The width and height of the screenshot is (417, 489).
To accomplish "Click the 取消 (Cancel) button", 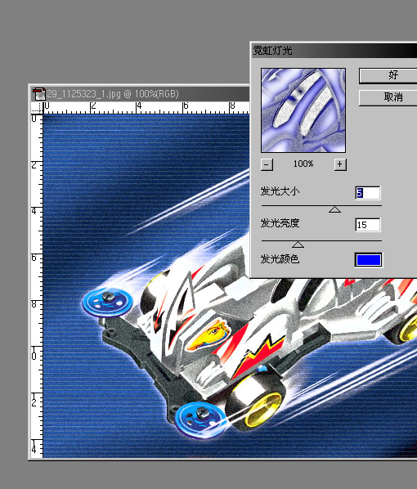I will coord(388,97).
